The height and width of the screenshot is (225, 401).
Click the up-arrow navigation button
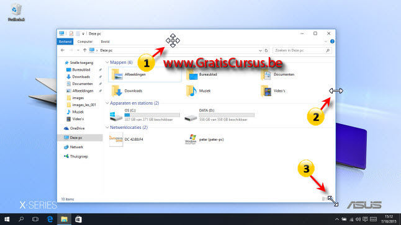tap(84, 50)
